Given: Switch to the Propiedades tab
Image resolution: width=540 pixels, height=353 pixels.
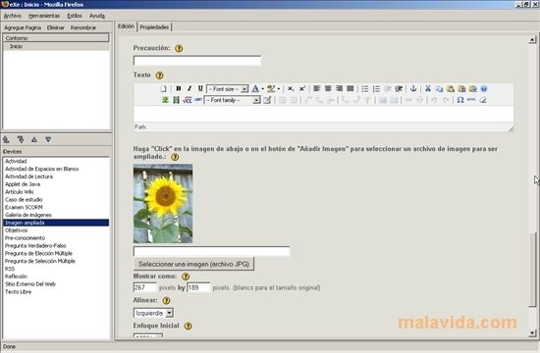Looking at the screenshot, I should [154, 26].
